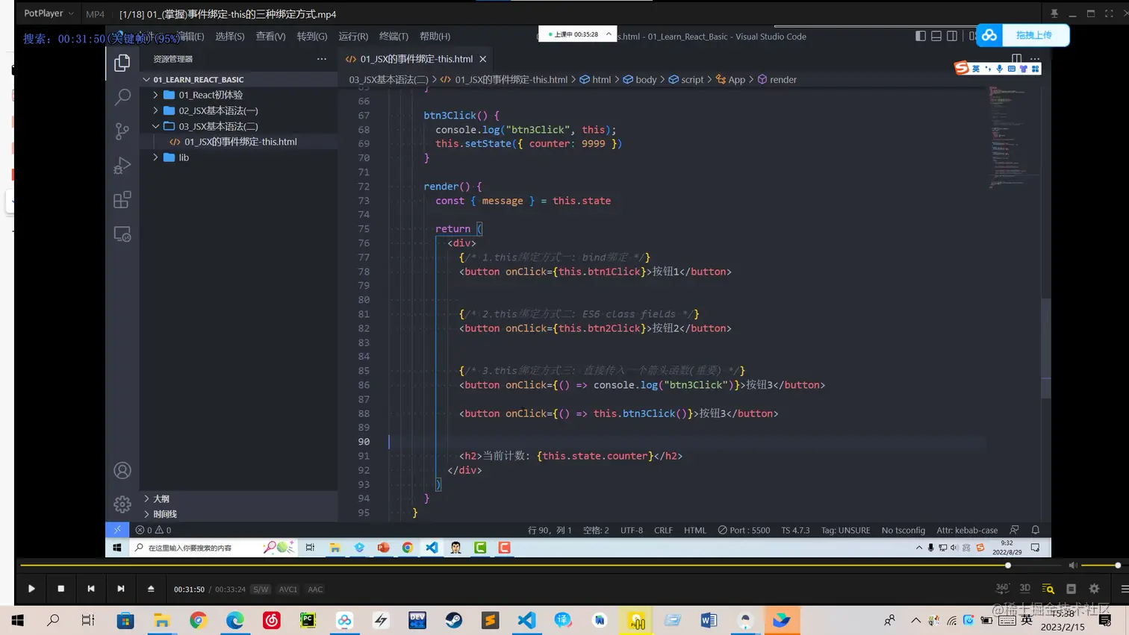Toggle the VS Code secondary sidebar layout
1129x635 pixels.
coord(952,36)
